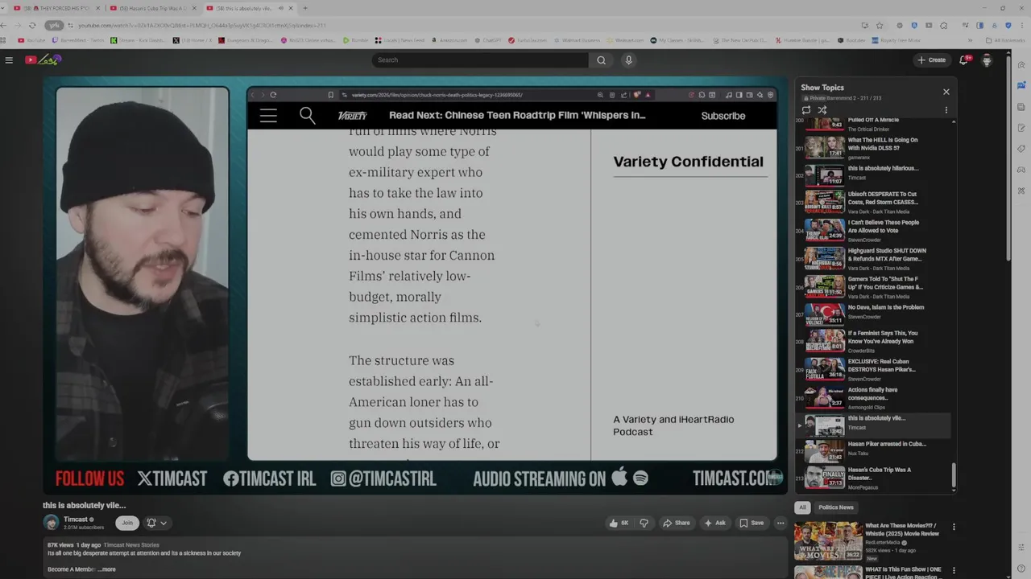Open notification preference bell dropdown
This screenshot has height=579, width=1031.
(x=157, y=523)
